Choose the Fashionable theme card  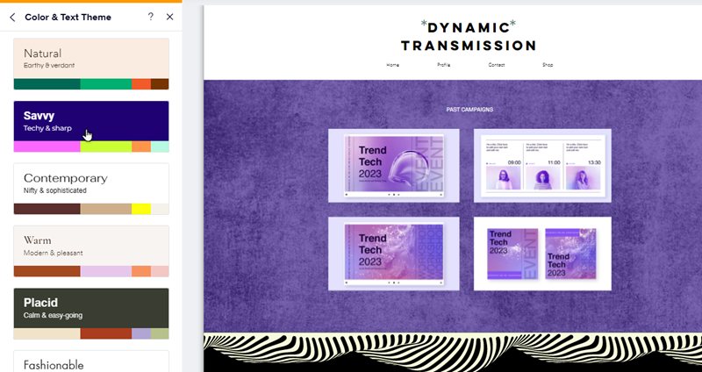coord(91,362)
